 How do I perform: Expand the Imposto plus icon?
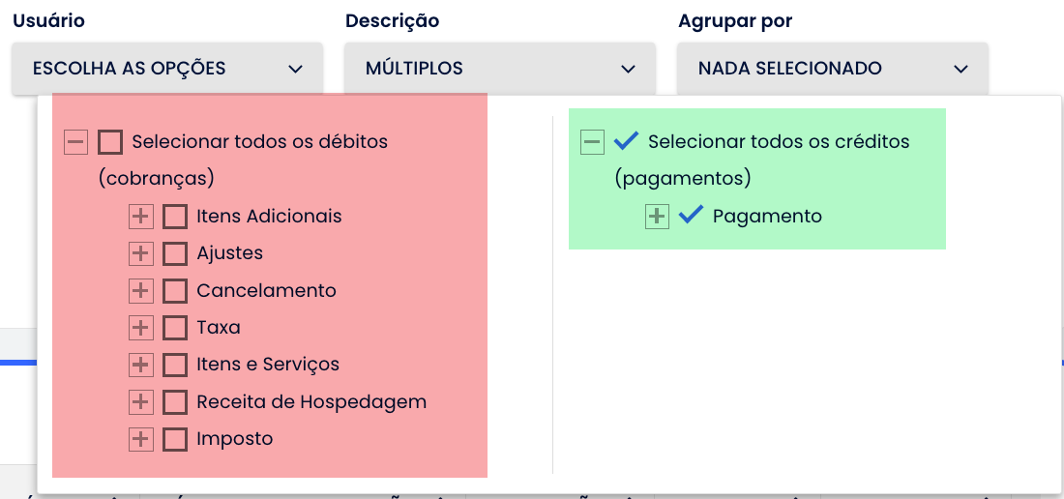coord(141,439)
